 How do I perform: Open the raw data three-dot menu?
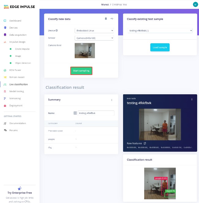(192, 100)
